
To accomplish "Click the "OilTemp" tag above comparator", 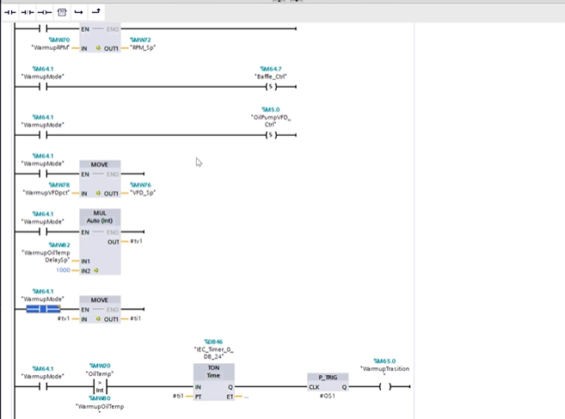I will click(100, 373).
